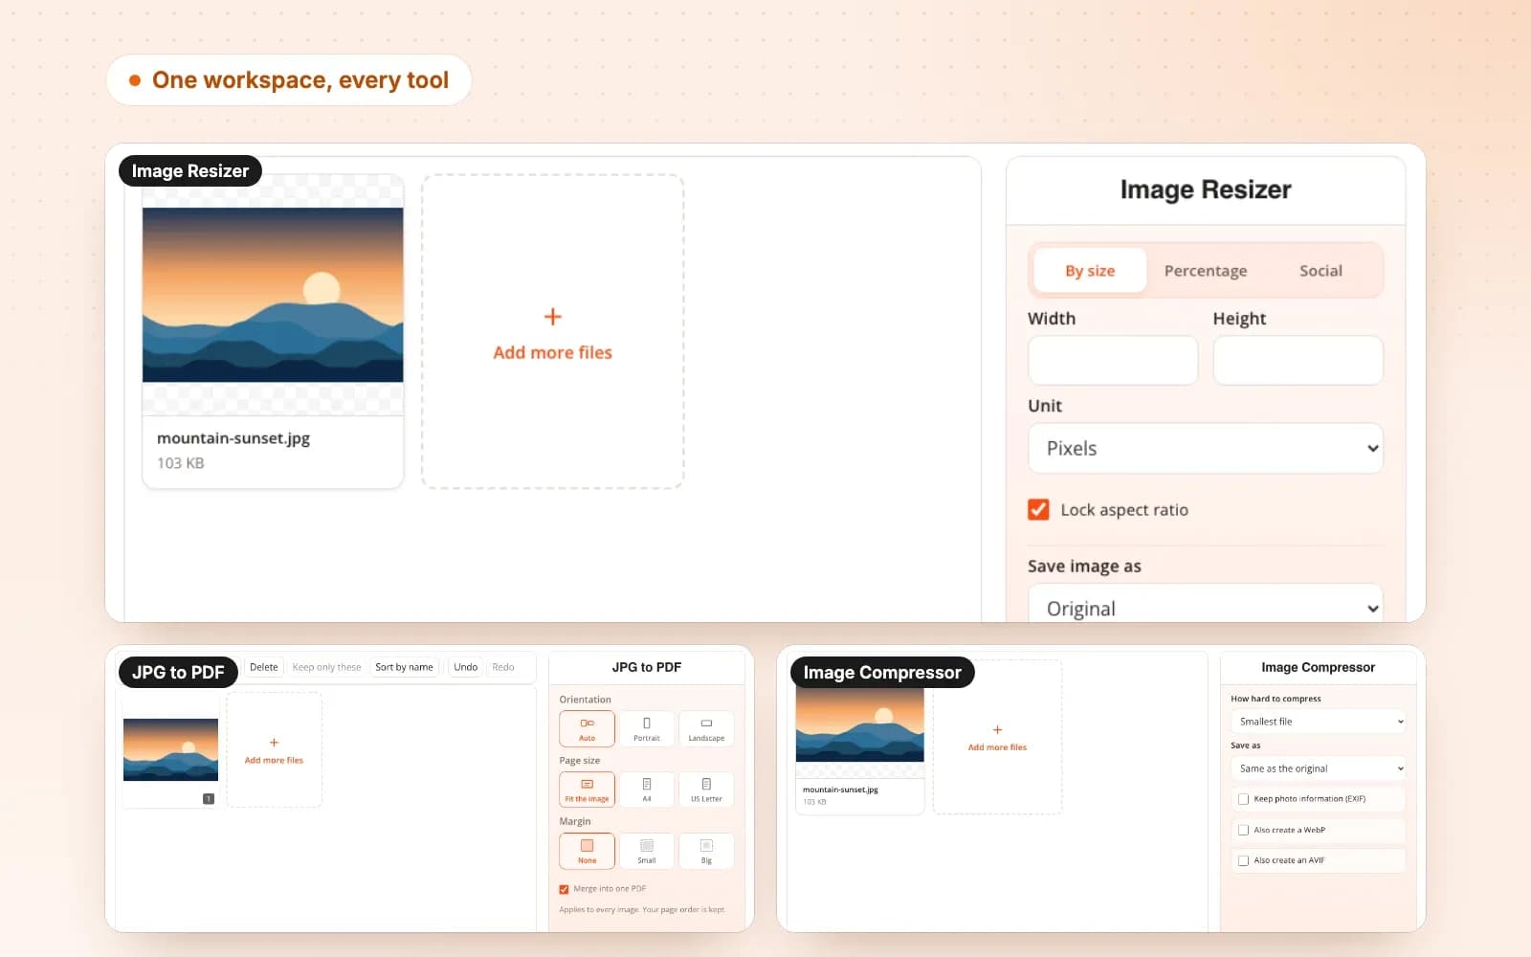Click the Redo button

point(503,667)
